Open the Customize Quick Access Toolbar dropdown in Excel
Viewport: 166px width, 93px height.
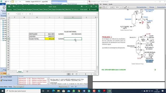pyautogui.click(x=23, y=6)
